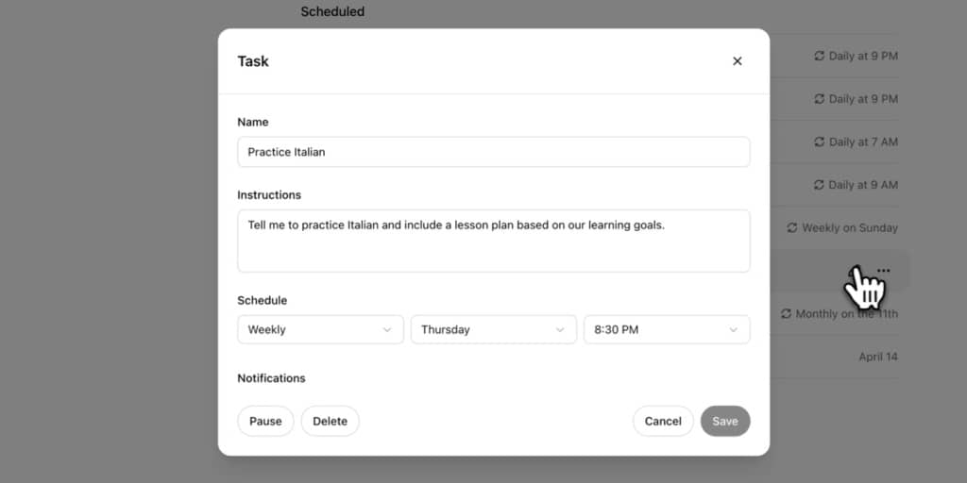Open the 8:30 PM time dropdown
Screen dimensions: 967x483
click(667, 329)
